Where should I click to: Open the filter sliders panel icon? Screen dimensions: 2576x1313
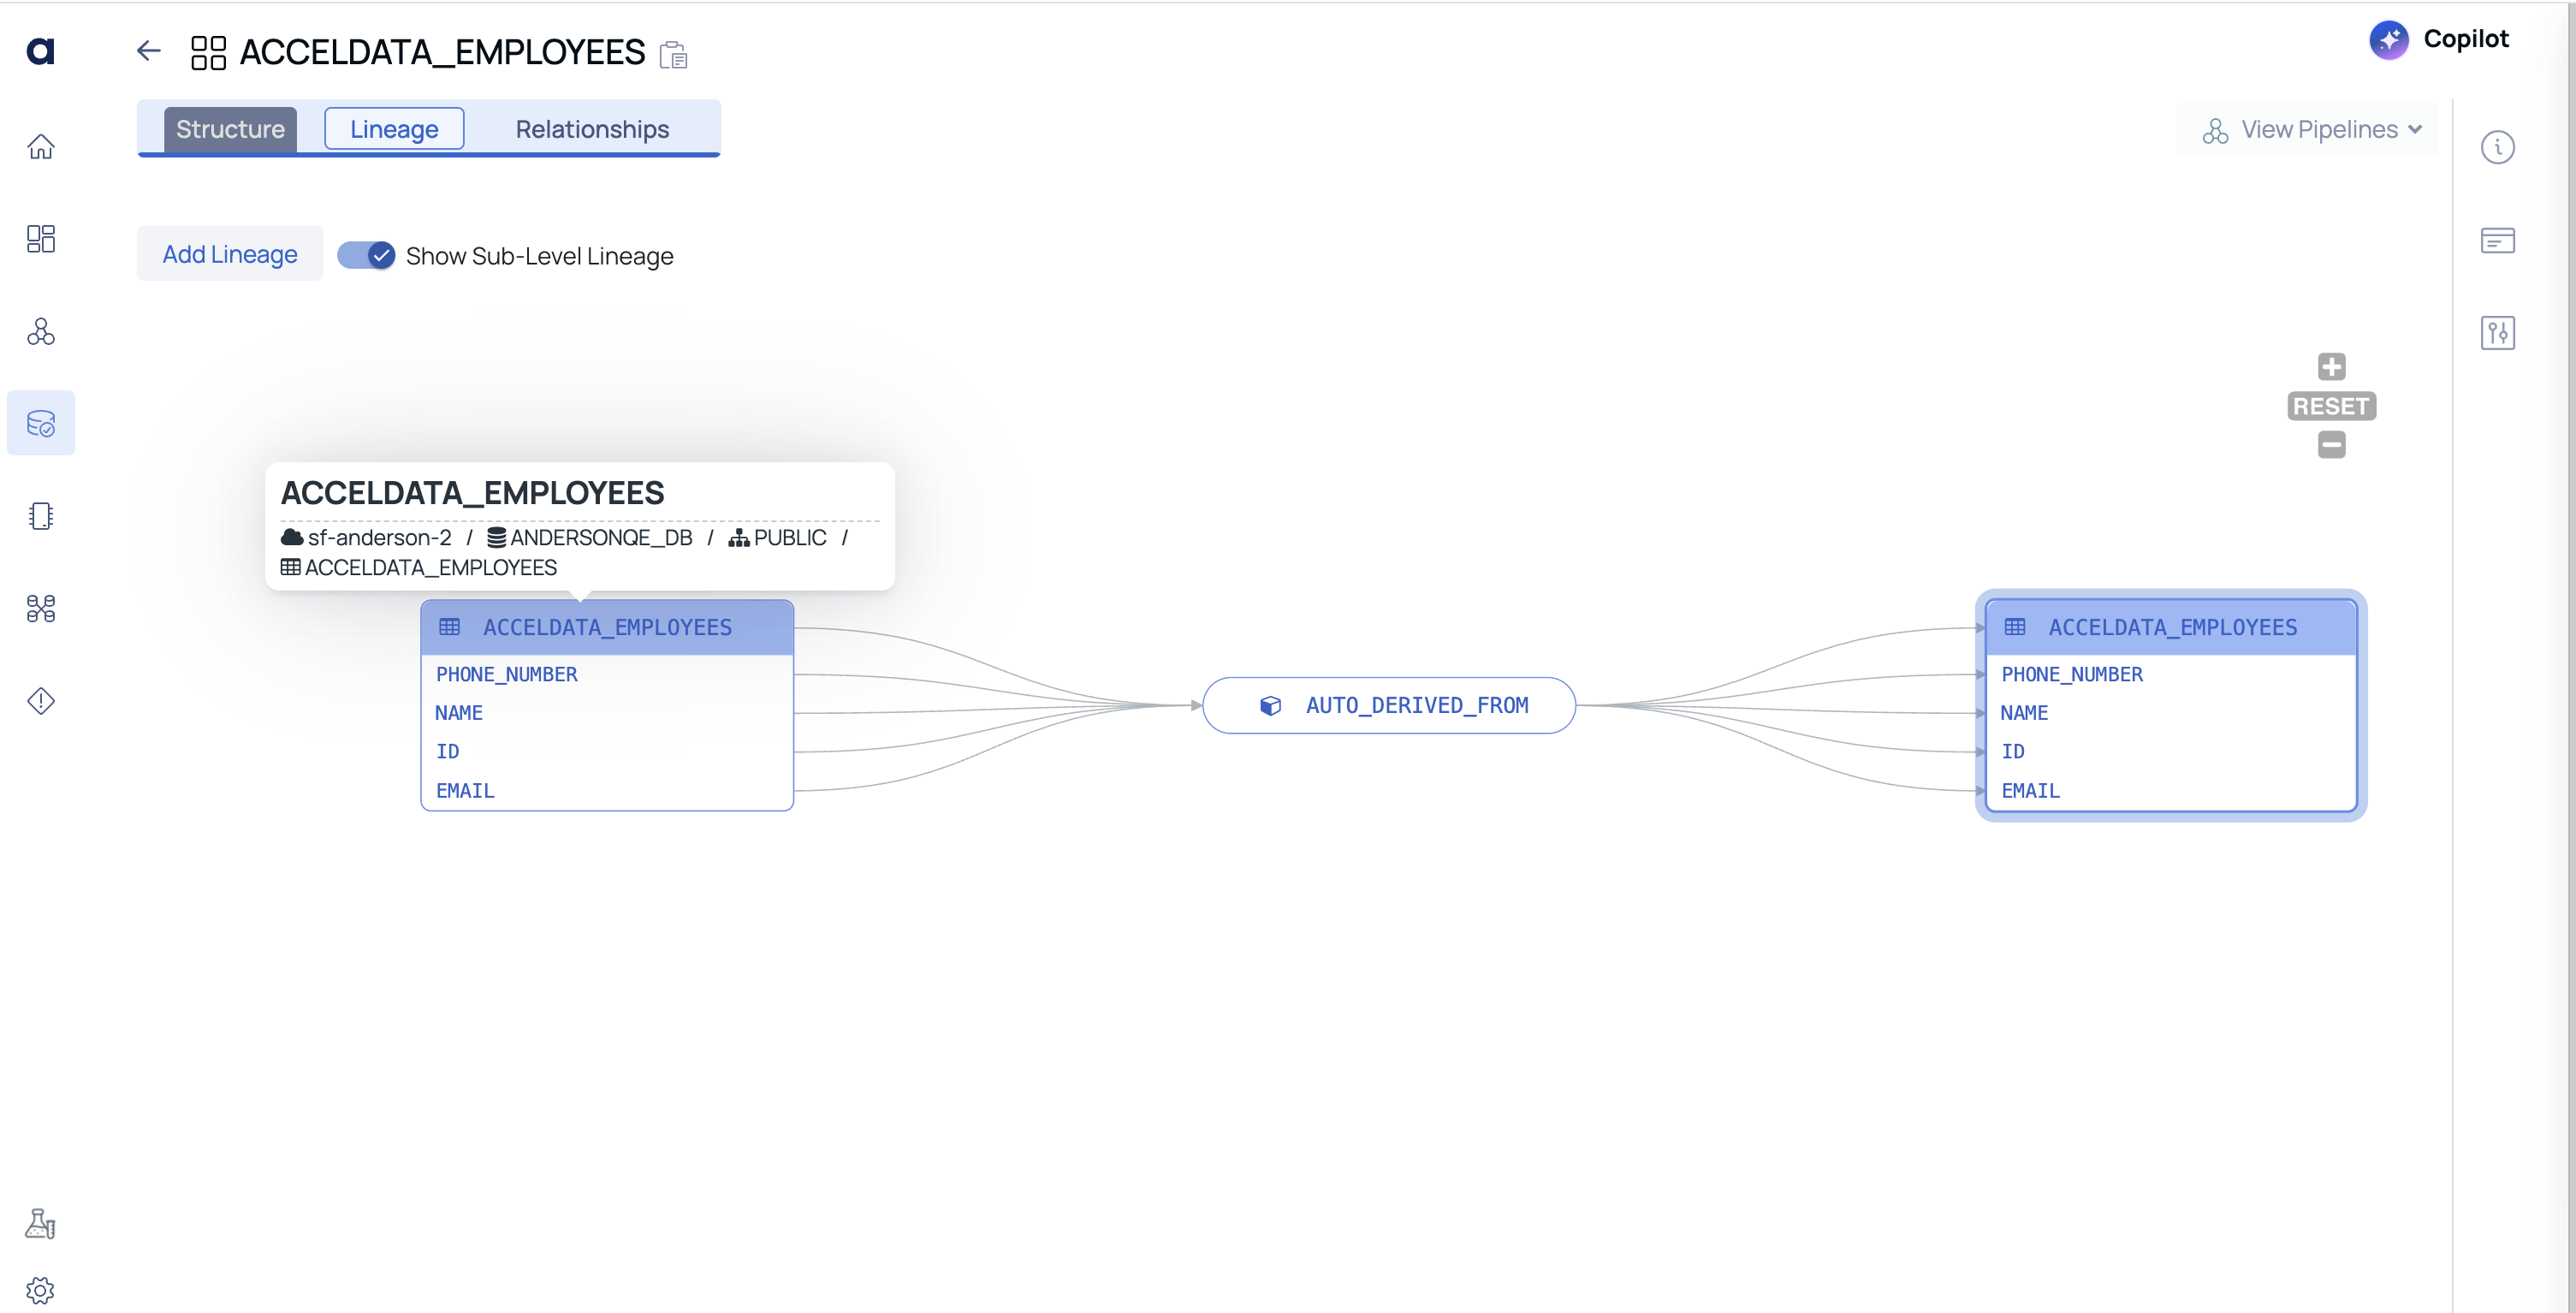2497,333
